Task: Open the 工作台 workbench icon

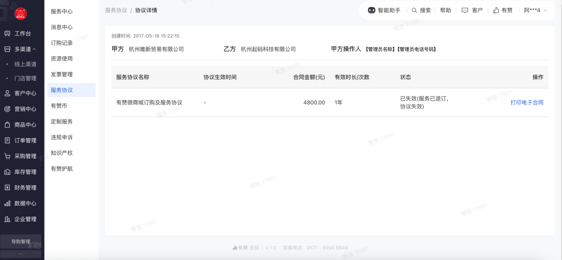Action: [x=7, y=34]
